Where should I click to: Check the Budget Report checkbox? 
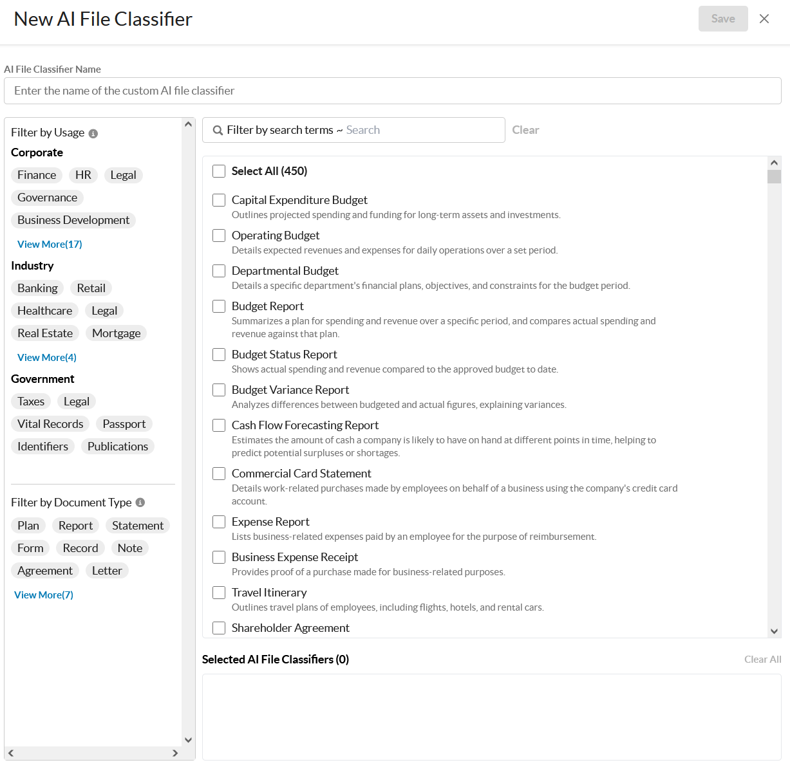(x=218, y=306)
